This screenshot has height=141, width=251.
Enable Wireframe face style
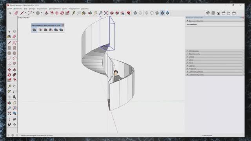coord(146,13)
